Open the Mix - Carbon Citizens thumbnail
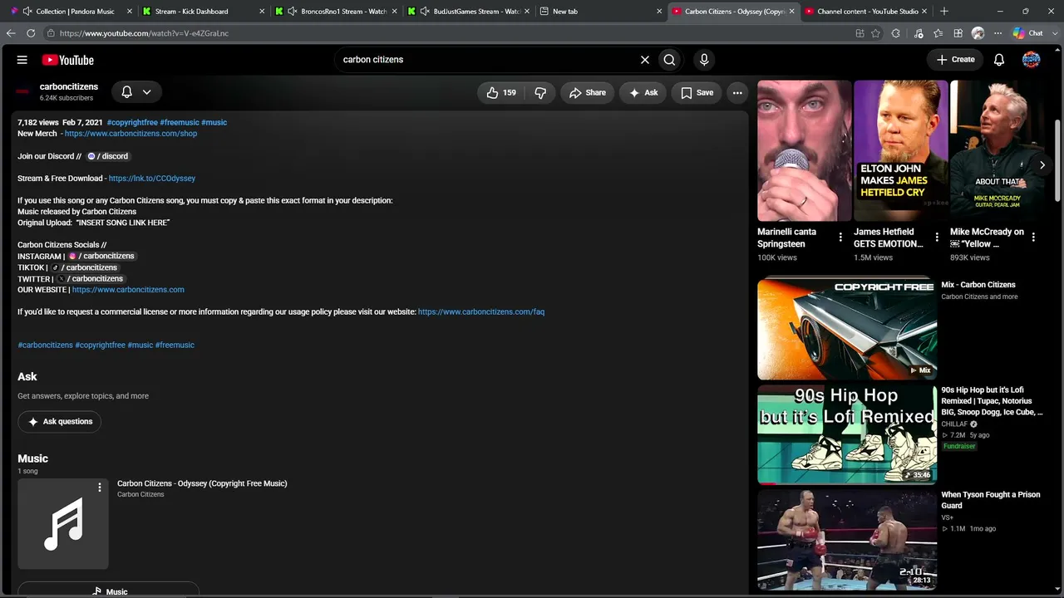Viewport: 1064px width, 598px height. 847,327
